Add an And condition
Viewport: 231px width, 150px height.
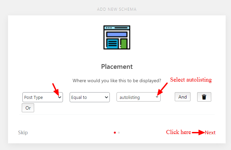tap(182, 97)
